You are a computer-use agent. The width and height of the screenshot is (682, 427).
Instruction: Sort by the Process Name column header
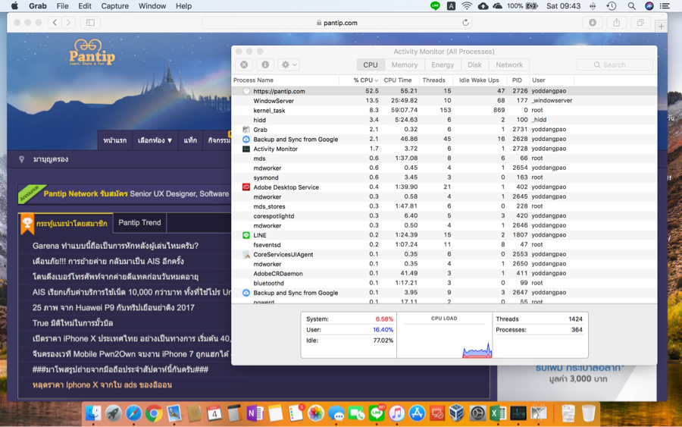tap(286, 80)
